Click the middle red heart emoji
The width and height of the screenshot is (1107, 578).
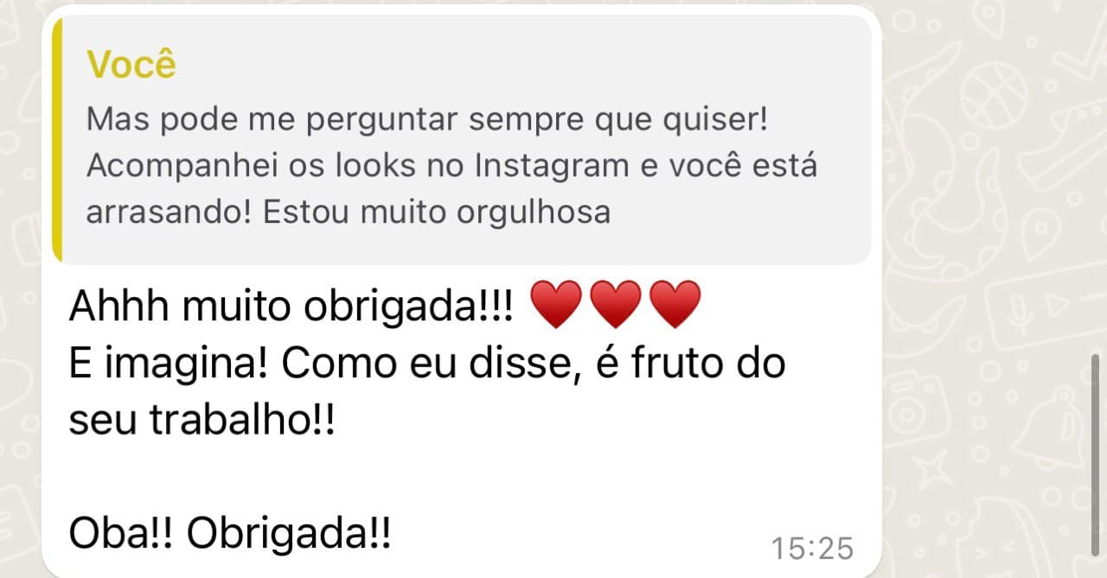pos(615,305)
